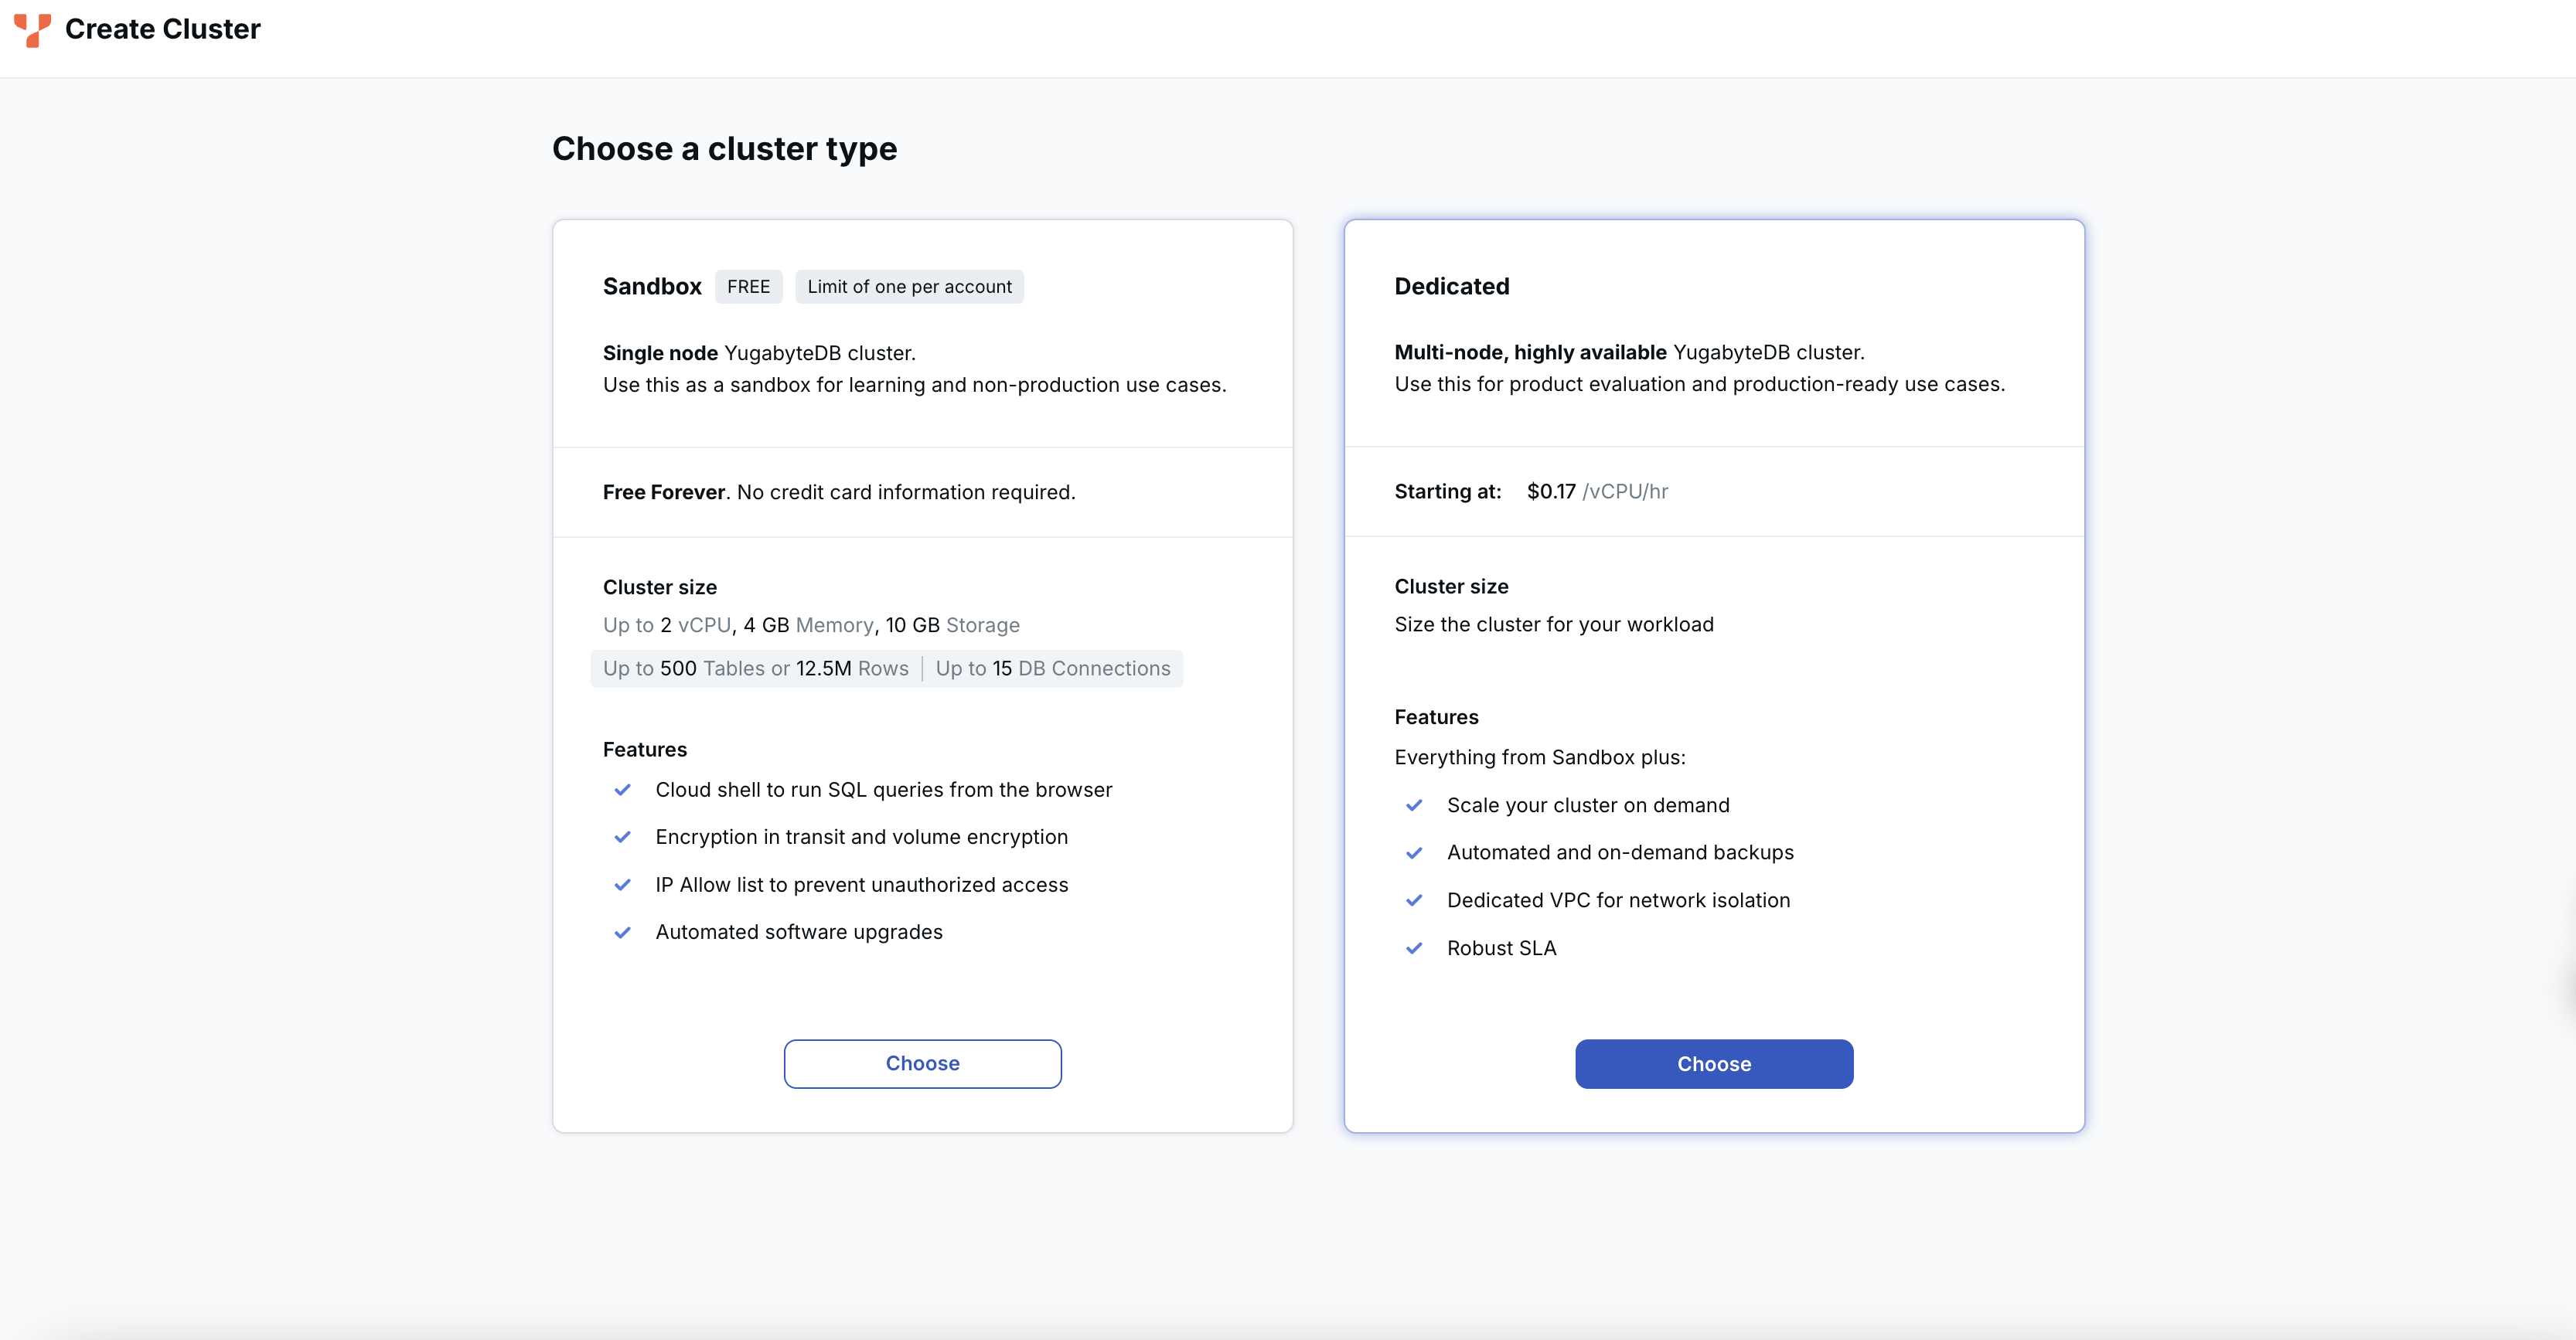Click the FREE badge on Sandbox
This screenshot has height=1340, width=2576.
(748, 287)
